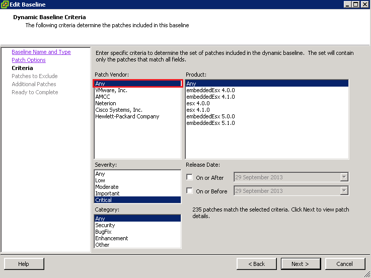
Task: Select embeddedEsx 5.1.0 product
Action: (210, 123)
